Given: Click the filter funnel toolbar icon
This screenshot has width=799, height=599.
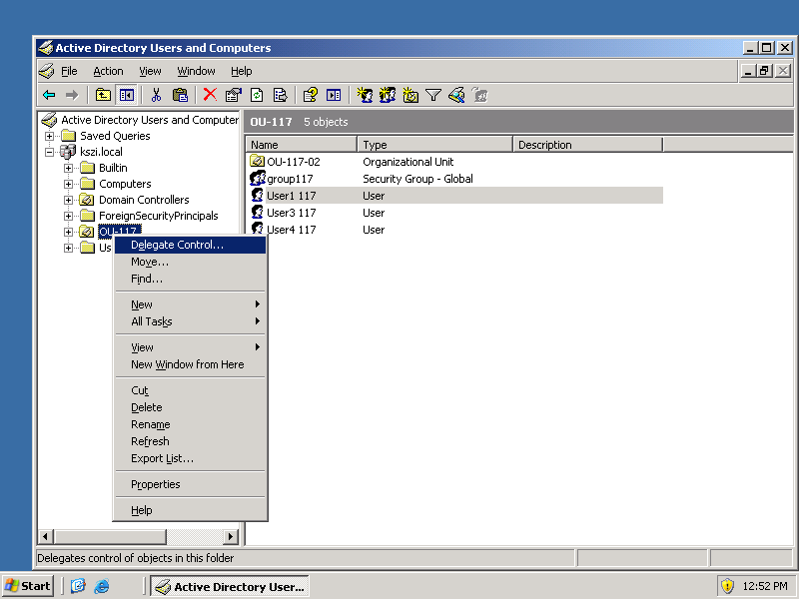Looking at the screenshot, I should (433, 95).
